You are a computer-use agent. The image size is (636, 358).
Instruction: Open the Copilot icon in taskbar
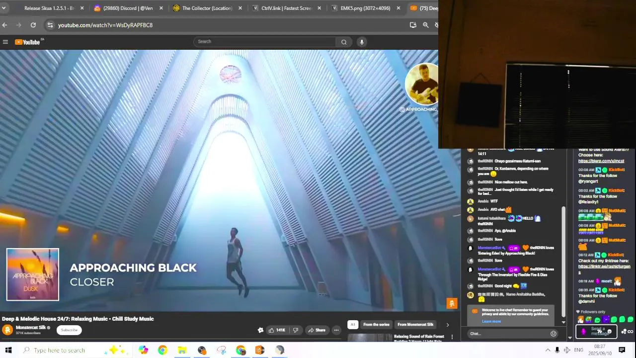[x=143, y=350]
